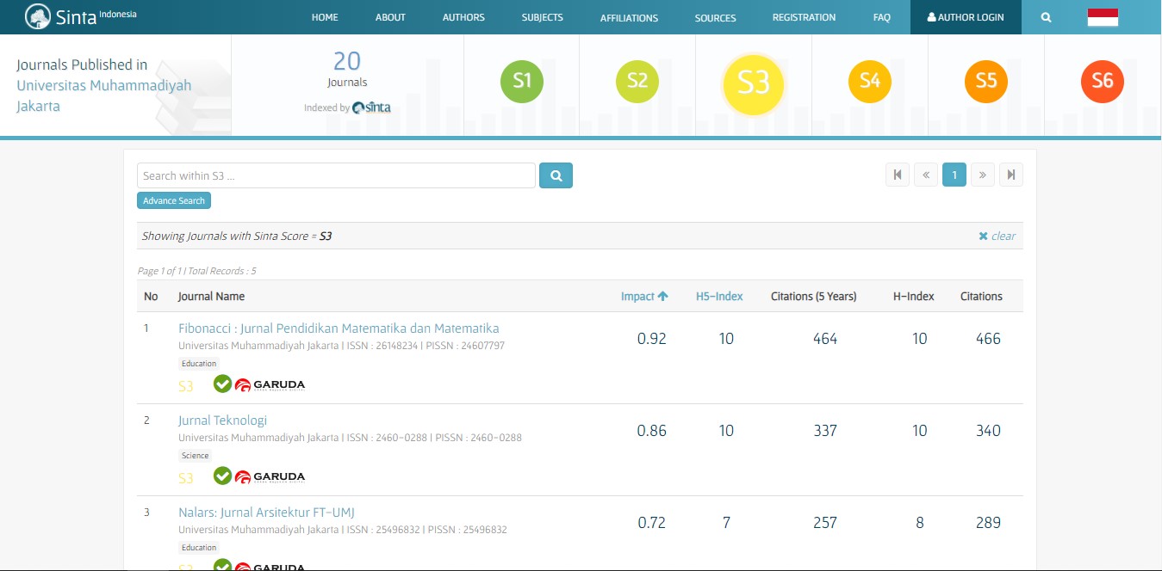Click the S3 rank label for Fibonacci journal

pos(186,387)
